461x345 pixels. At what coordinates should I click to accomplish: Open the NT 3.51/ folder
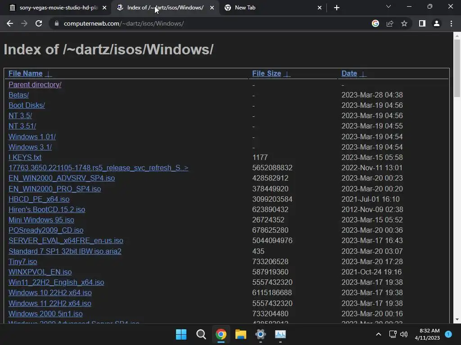[23, 126]
